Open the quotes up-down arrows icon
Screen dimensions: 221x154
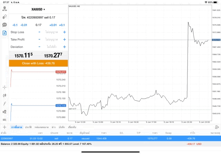[4, 17]
